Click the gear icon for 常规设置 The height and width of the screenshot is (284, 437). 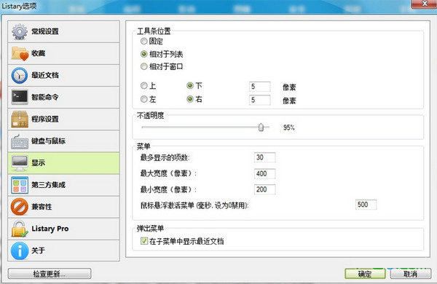click(x=19, y=31)
